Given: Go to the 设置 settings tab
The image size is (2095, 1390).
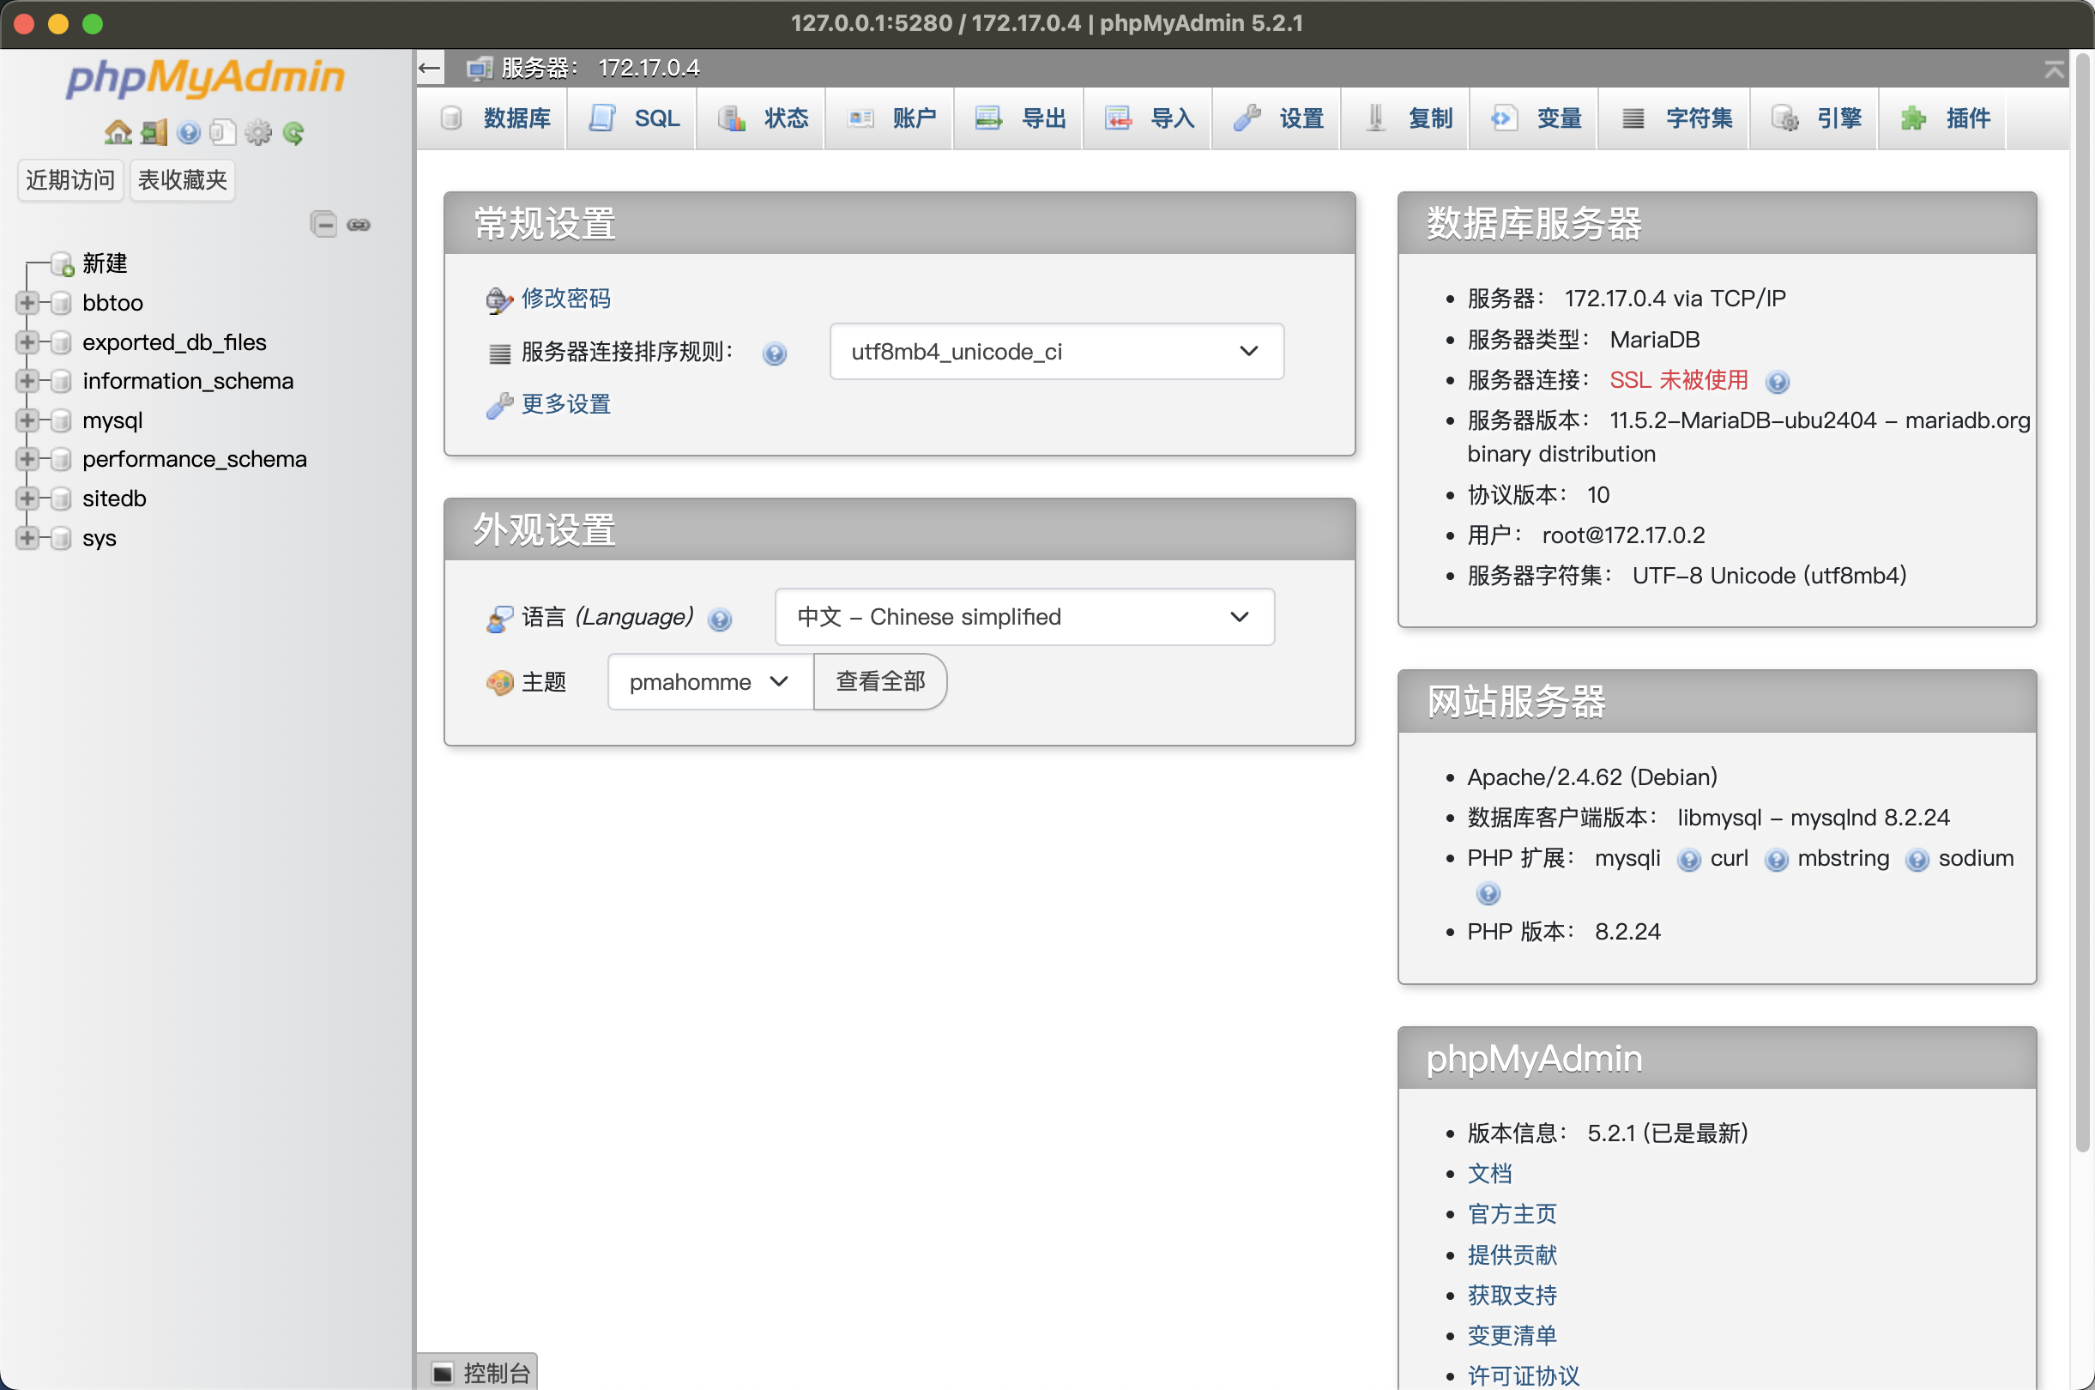Looking at the screenshot, I should 1278,118.
